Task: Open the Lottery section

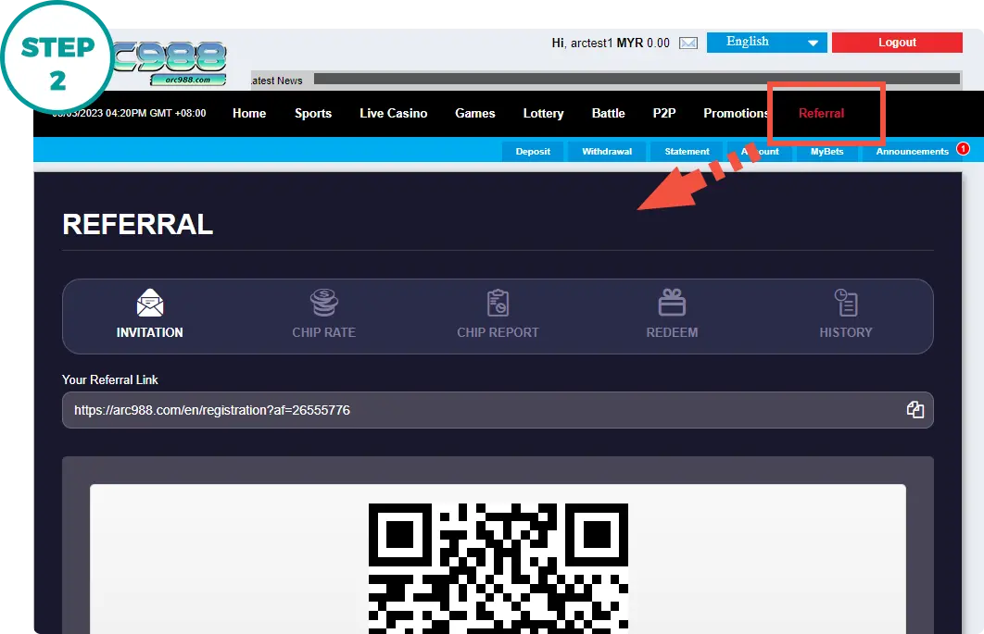Action: coord(543,113)
